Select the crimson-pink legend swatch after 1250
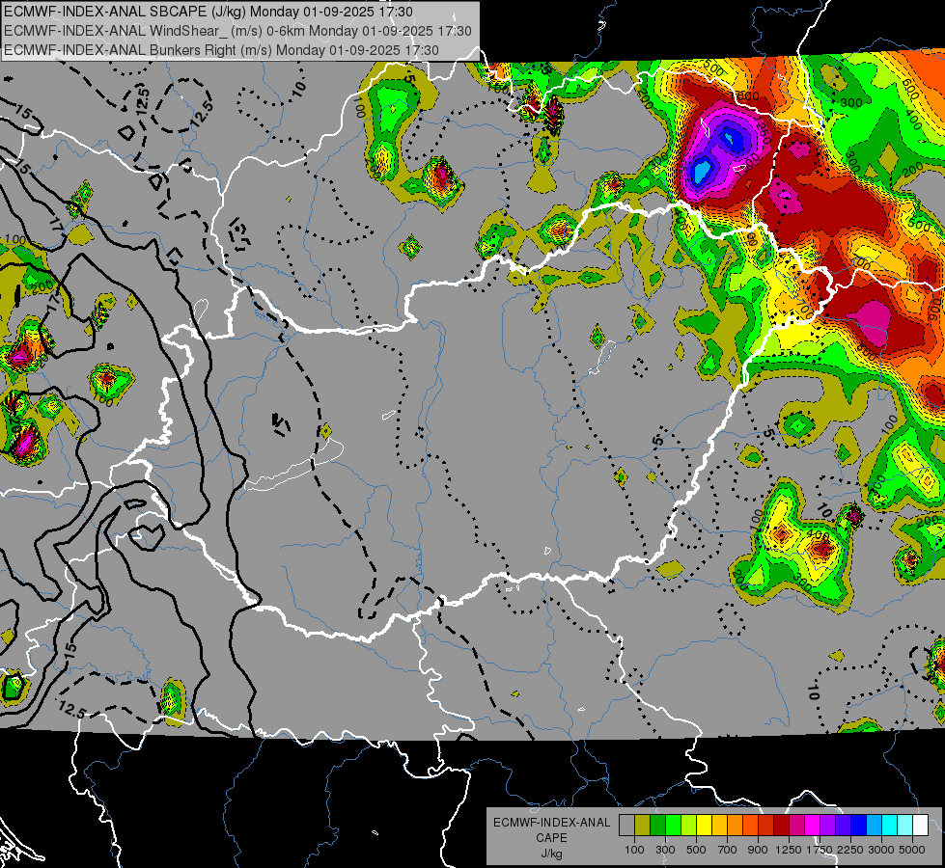The height and width of the screenshot is (868, 945). pyautogui.click(x=796, y=826)
